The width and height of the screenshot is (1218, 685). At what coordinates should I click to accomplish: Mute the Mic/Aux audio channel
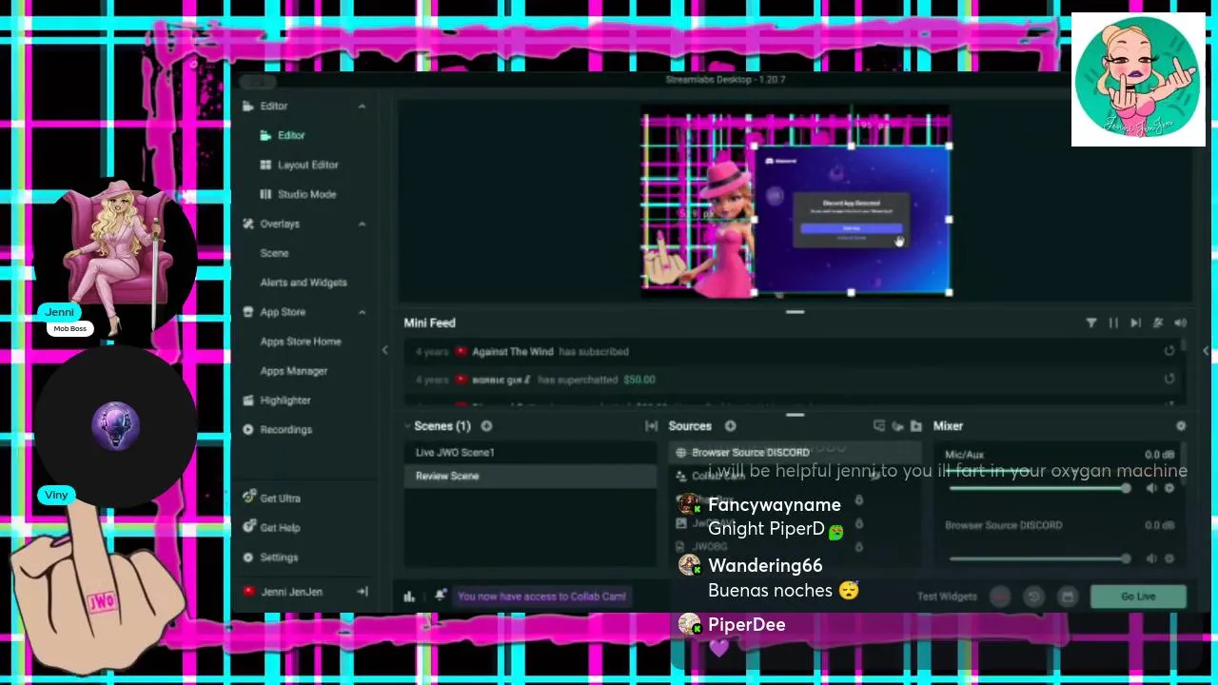point(1151,488)
